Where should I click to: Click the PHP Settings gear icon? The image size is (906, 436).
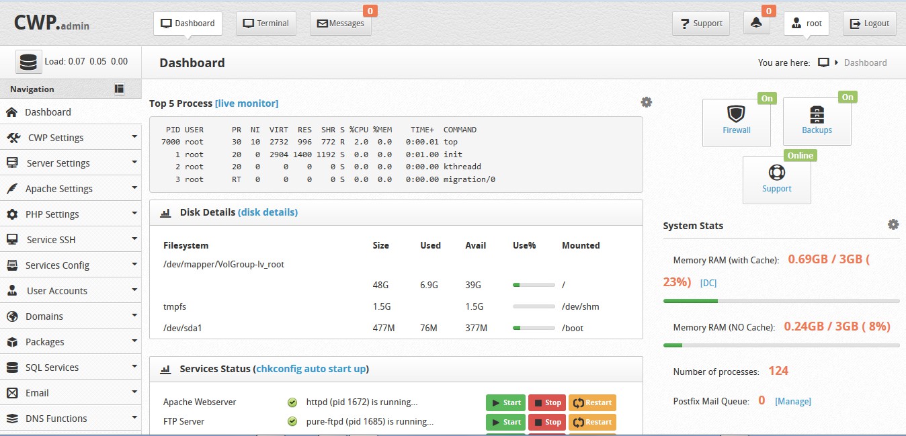coord(12,214)
